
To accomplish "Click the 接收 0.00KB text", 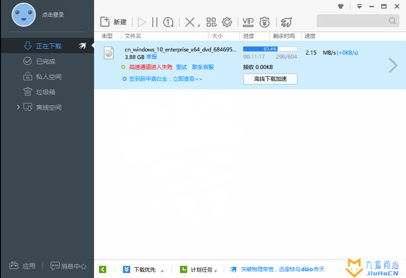I will [x=258, y=67].
